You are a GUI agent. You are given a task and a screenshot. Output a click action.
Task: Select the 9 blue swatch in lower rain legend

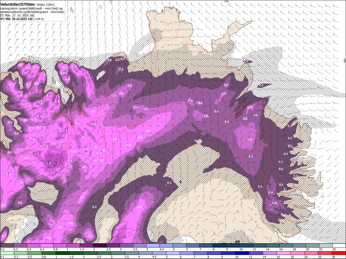228,253
